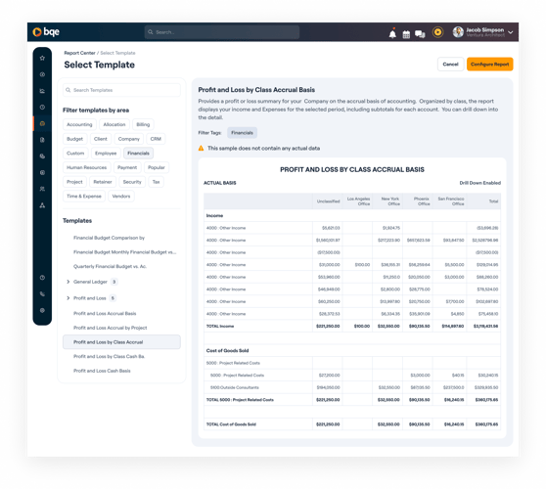Select Profit and Loss Accrual by Project
The width and height of the screenshot is (546, 489).
110,328
